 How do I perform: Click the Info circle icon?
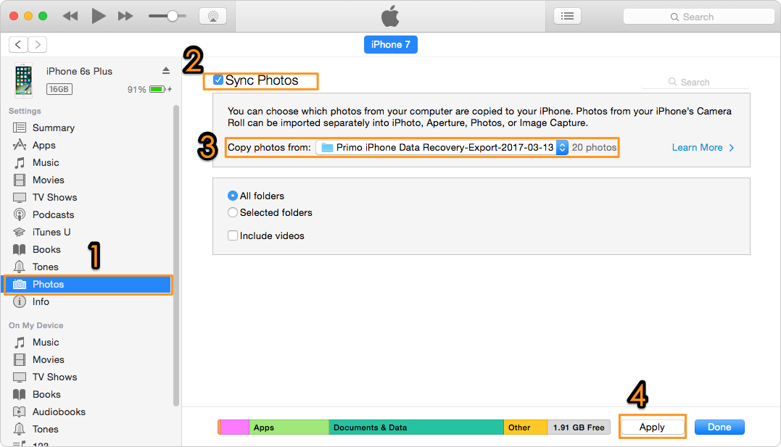pyautogui.click(x=20, y=301)
